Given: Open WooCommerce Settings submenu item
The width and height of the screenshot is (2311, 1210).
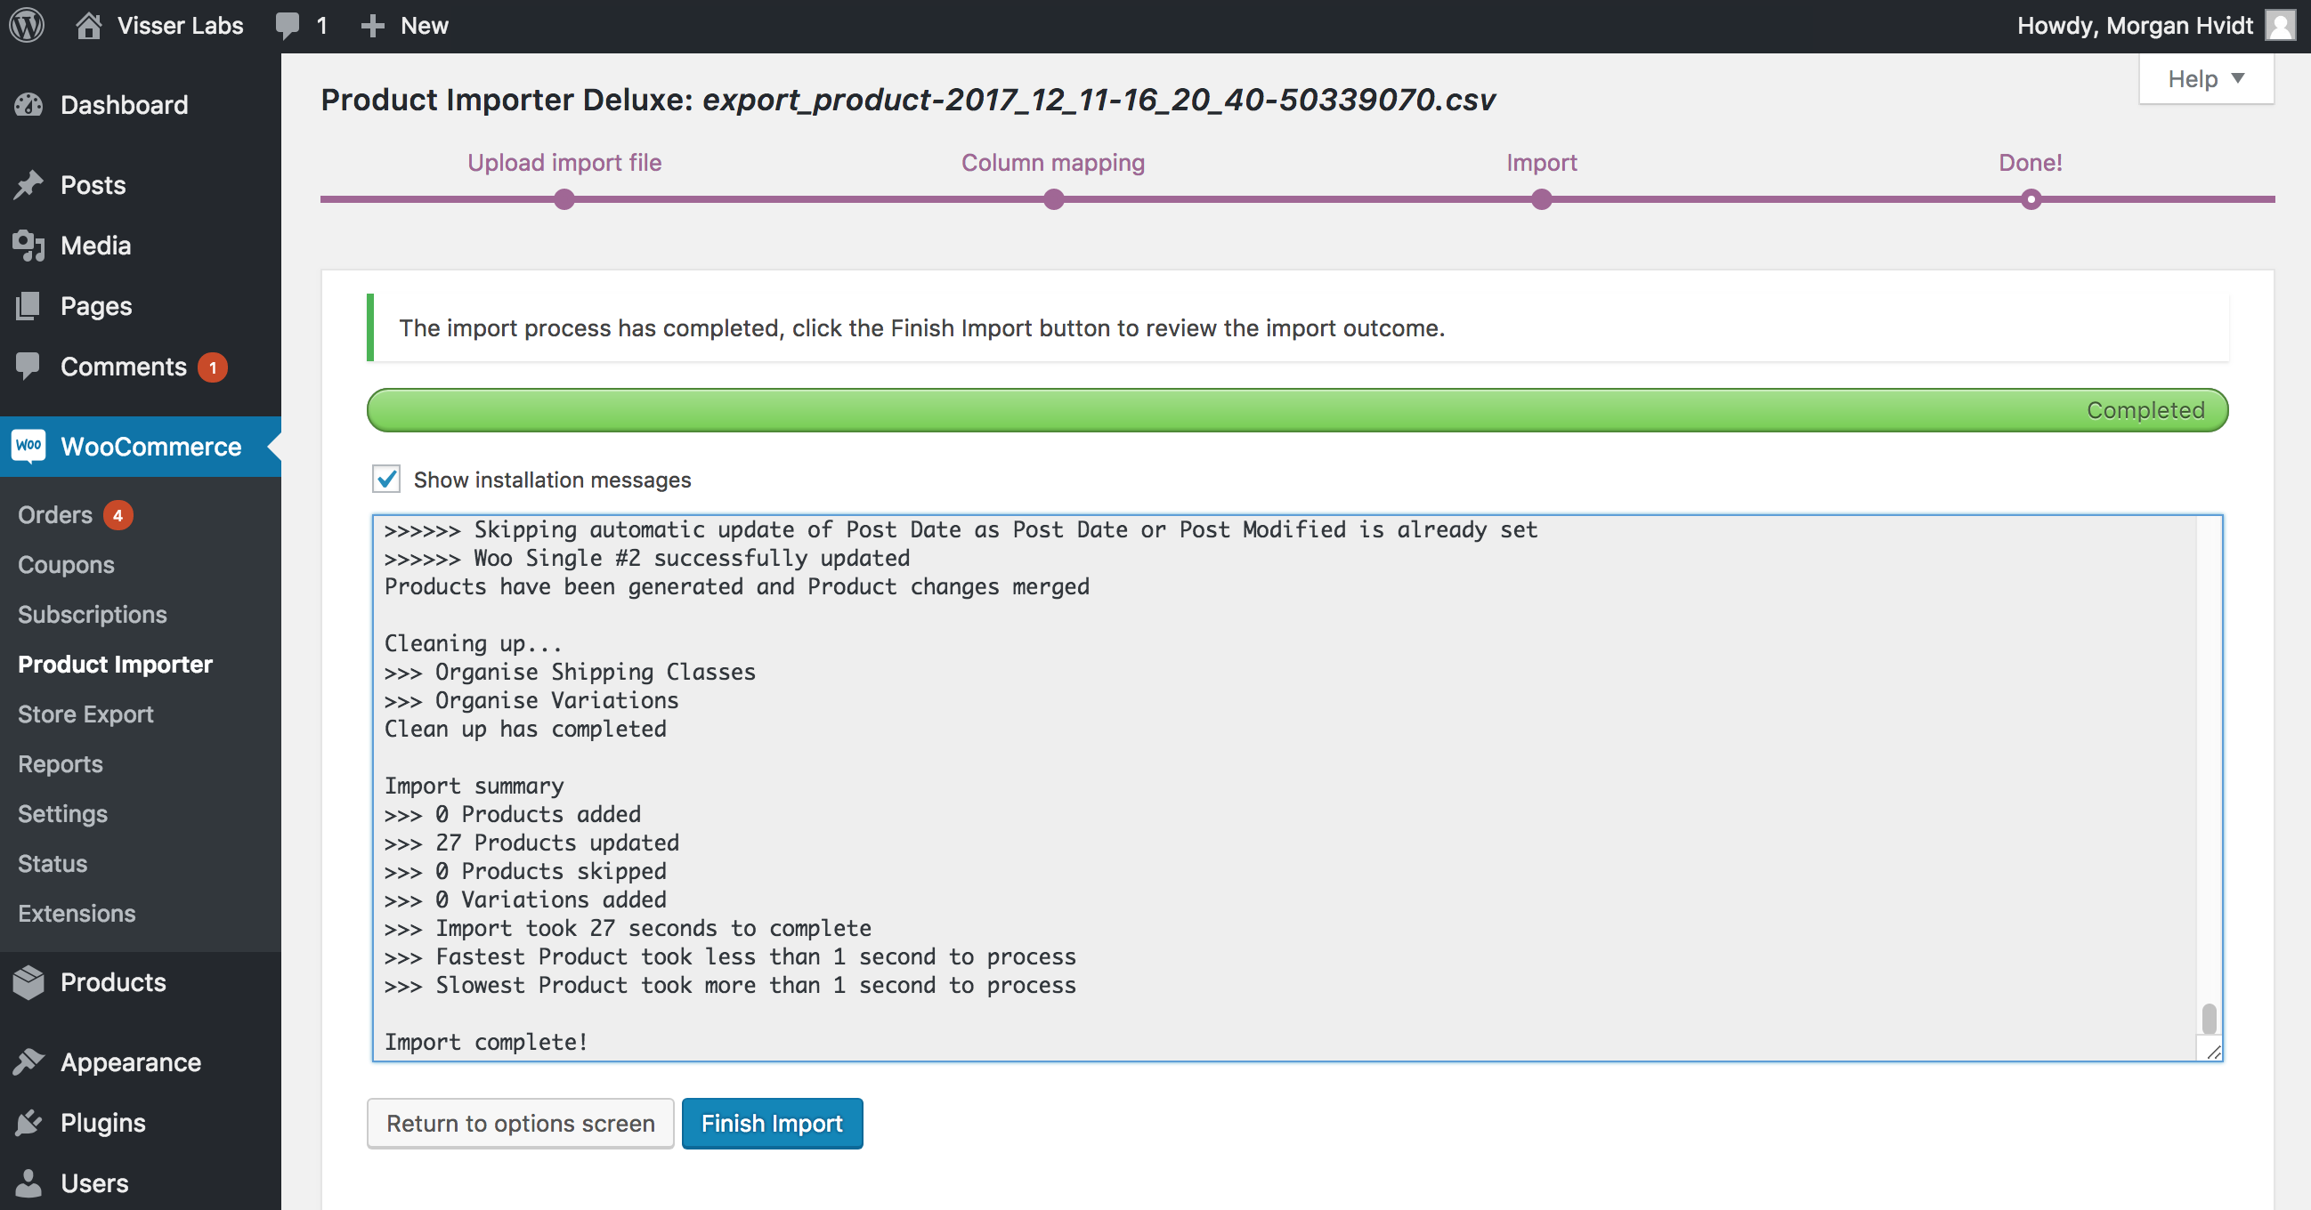Looking at the screenshot, I should pos(63,814).
